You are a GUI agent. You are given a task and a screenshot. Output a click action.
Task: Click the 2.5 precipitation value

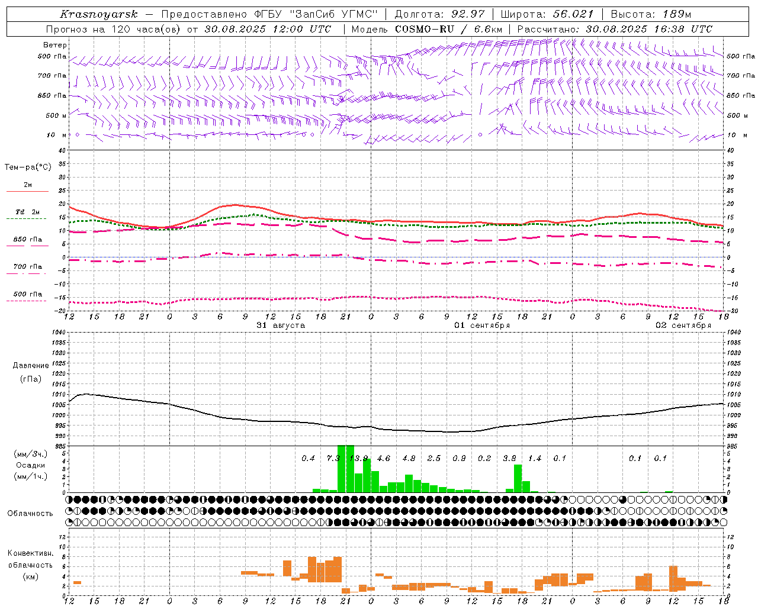pos(434,458)
